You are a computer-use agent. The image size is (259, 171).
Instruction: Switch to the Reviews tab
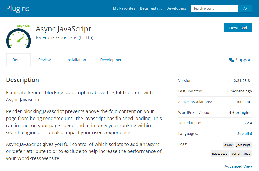45,60
